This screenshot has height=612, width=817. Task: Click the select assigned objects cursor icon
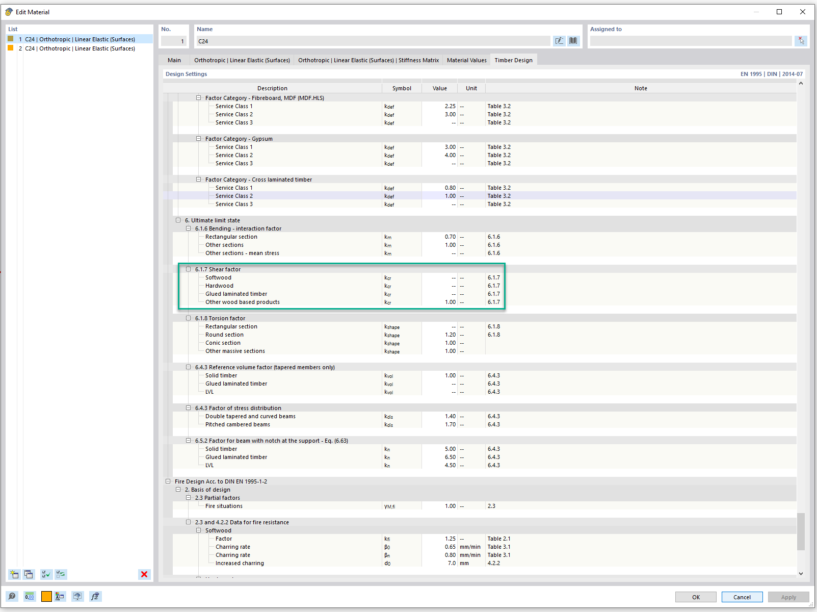coord(801,41)
